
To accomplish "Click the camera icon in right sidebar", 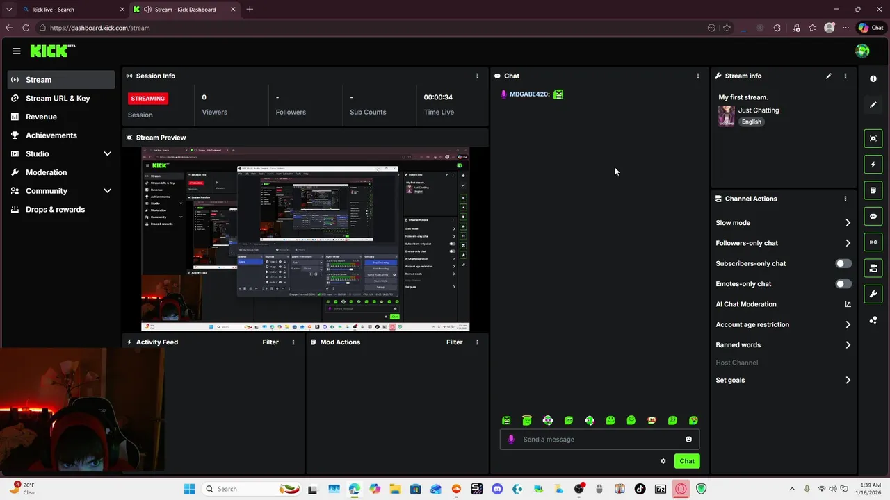I will coord(873,268).
